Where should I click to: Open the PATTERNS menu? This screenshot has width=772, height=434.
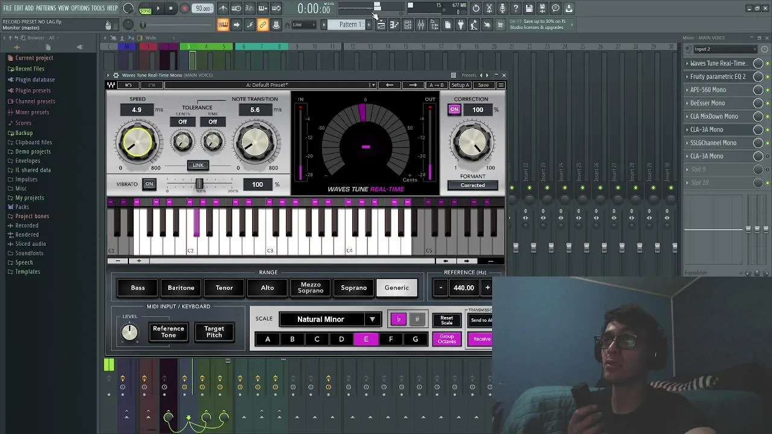tap(46, 8)
